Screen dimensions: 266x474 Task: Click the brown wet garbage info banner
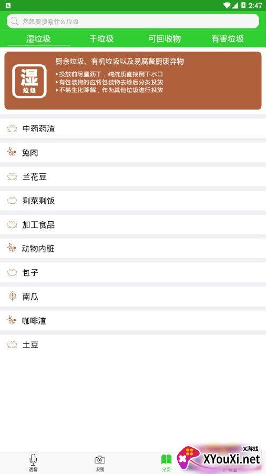[x=133, y=81]
